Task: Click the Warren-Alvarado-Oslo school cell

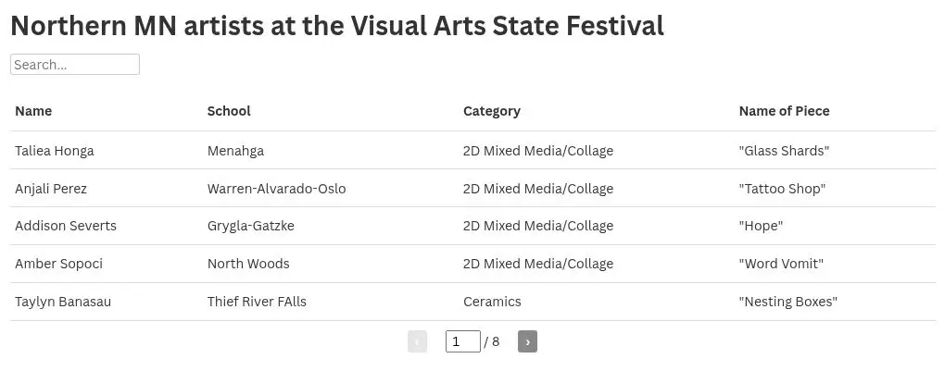Action: point(276,189)
